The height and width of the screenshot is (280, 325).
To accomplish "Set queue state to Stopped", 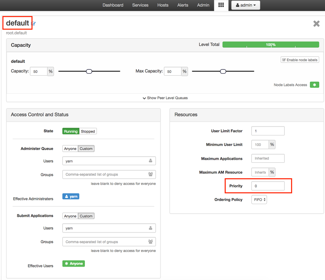I will tap(88, 131).
